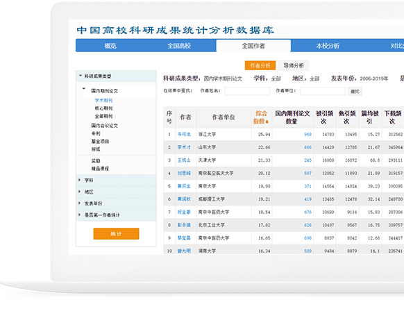The width and height of the screenshot is (404, 309).
Task: Click the search button beside 作者单位 field
Action: point(355,91)
